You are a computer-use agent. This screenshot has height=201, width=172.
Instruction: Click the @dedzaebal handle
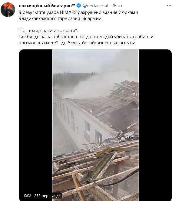95,6
